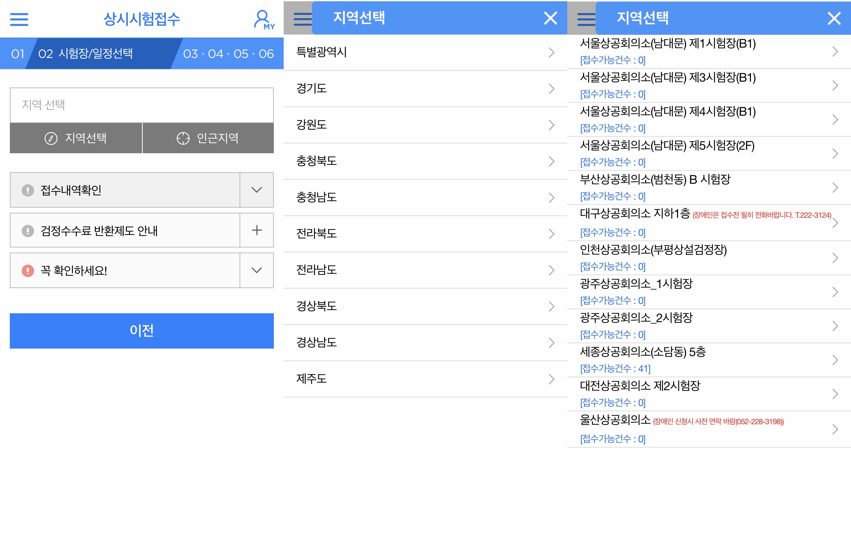Expand the 꼭 확인하세요! section chevron
This screenshot has width=851, height=555.
(x=256, y=270)
